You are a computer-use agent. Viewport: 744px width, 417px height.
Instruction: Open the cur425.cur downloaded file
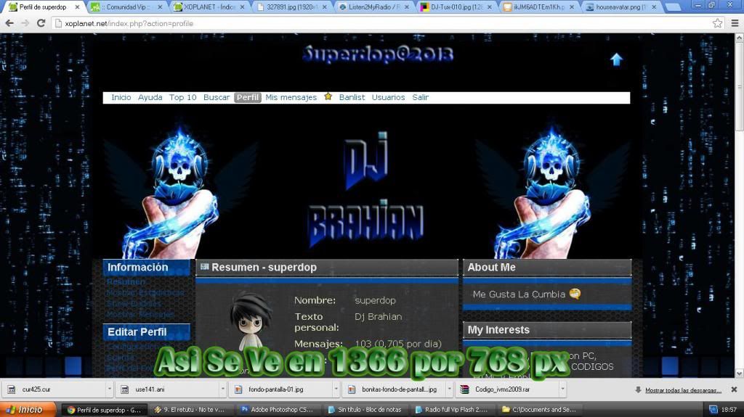[x=54, y=389]
